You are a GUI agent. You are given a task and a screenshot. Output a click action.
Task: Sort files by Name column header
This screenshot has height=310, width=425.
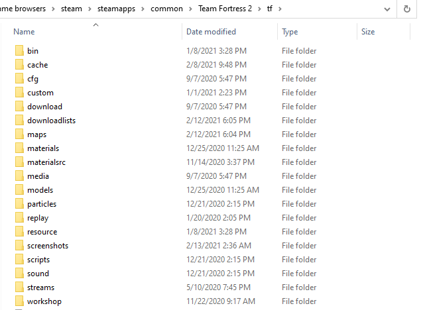point(24,32)
